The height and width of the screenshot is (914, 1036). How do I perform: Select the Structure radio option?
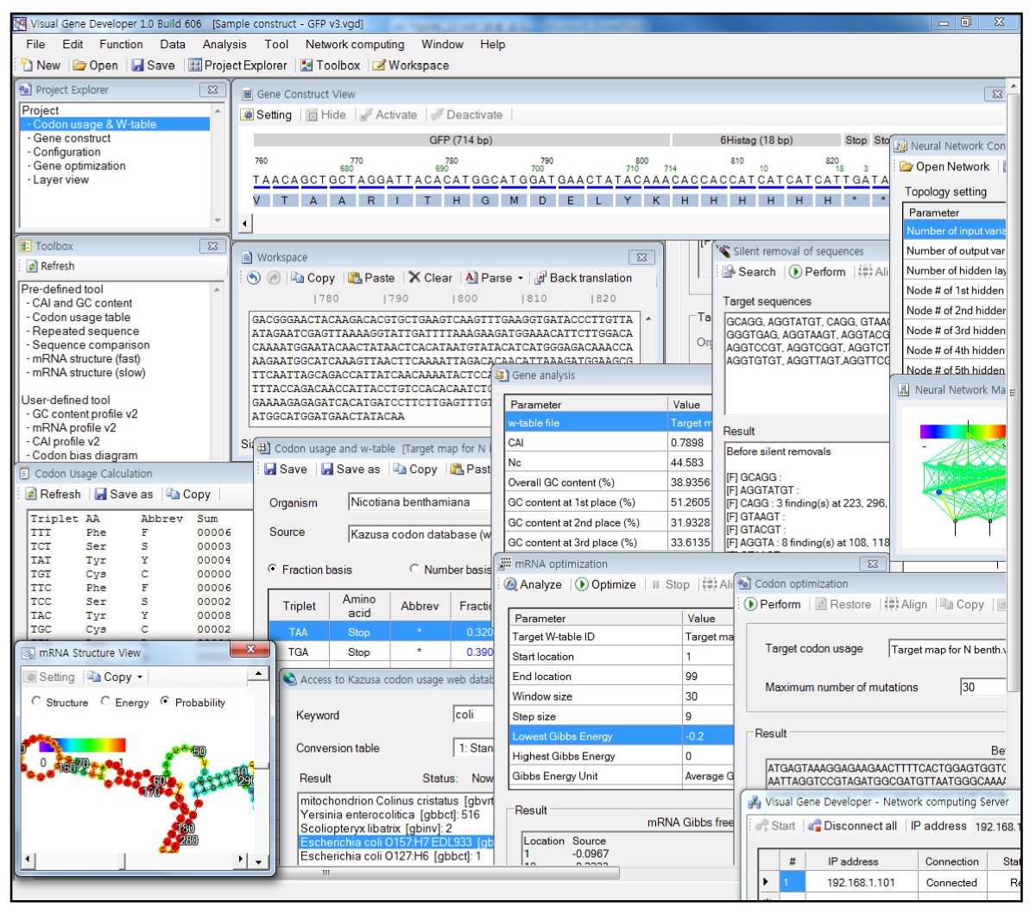point(36,702)
